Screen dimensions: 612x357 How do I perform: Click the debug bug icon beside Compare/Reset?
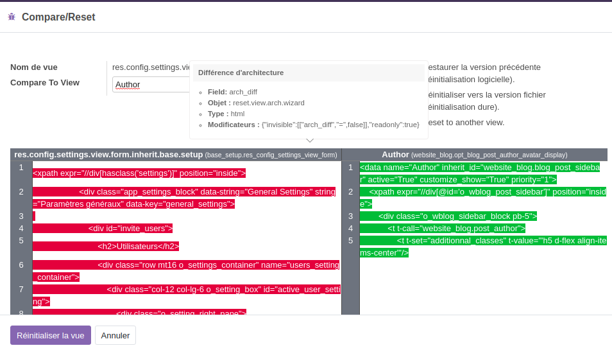tap(12, 17)
